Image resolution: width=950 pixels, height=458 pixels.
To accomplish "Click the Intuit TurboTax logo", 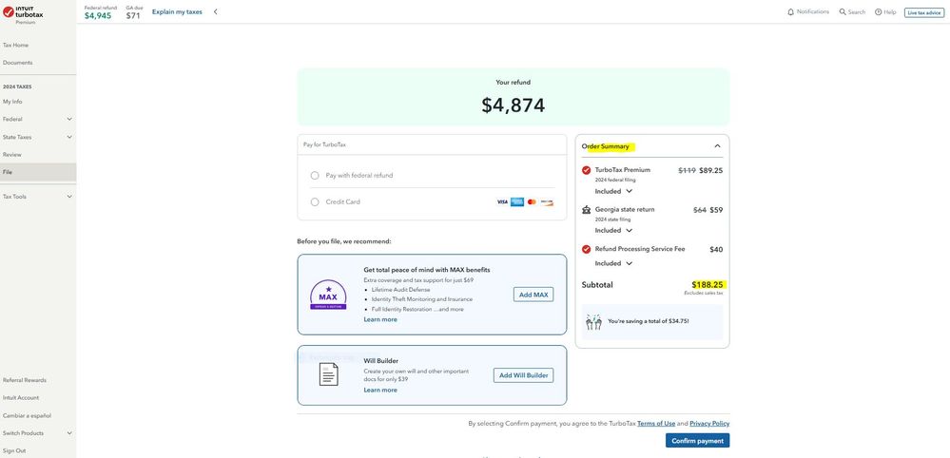I will pos(23,12).
